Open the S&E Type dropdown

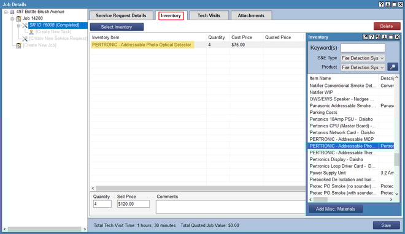(363, 58)
